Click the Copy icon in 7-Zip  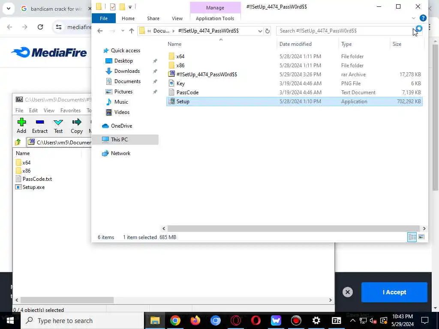(x=76, y=122)
